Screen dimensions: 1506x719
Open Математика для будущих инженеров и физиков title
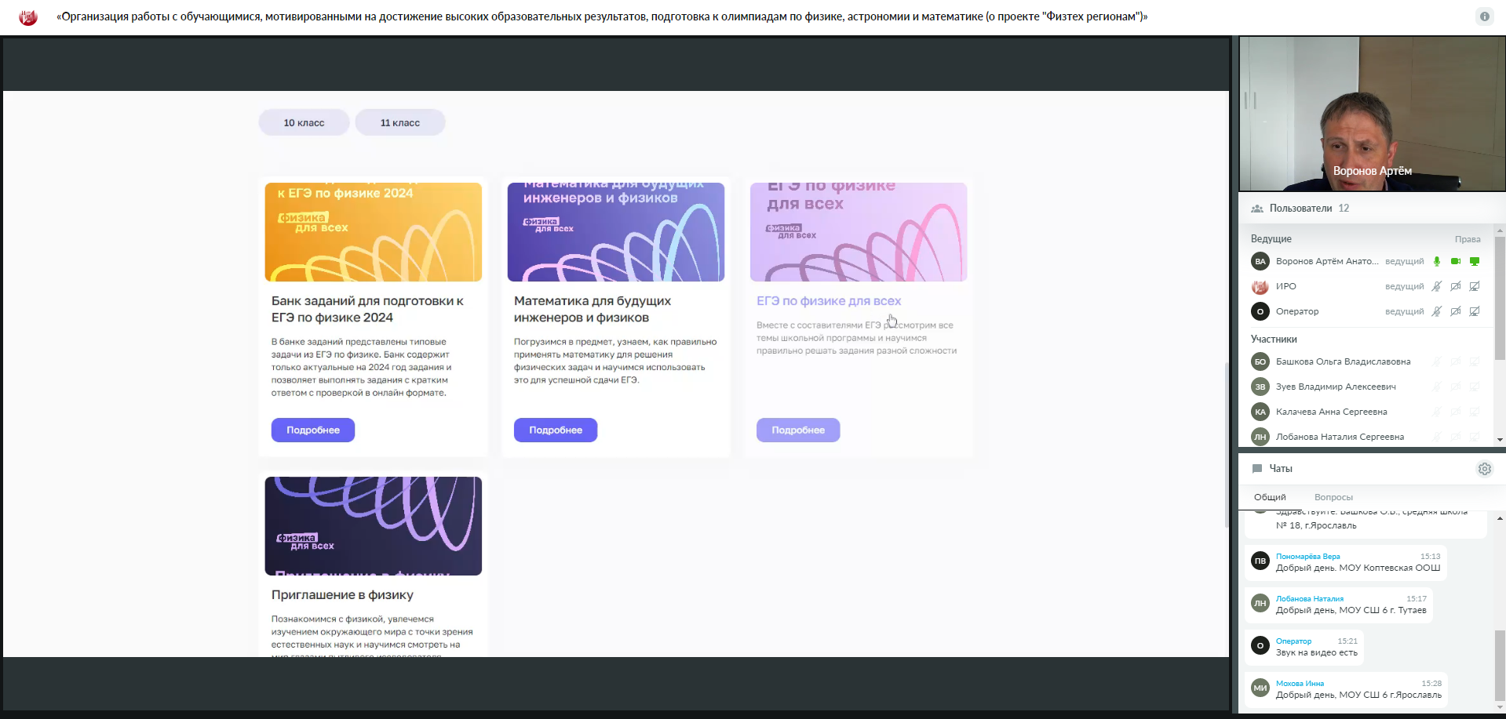click(593, 309)
